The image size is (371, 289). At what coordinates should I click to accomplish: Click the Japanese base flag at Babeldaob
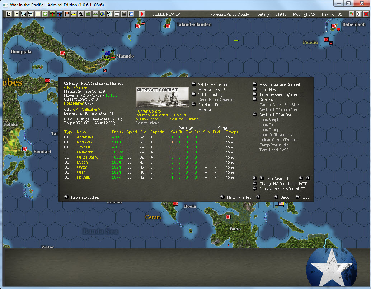(x=334, y=26)
